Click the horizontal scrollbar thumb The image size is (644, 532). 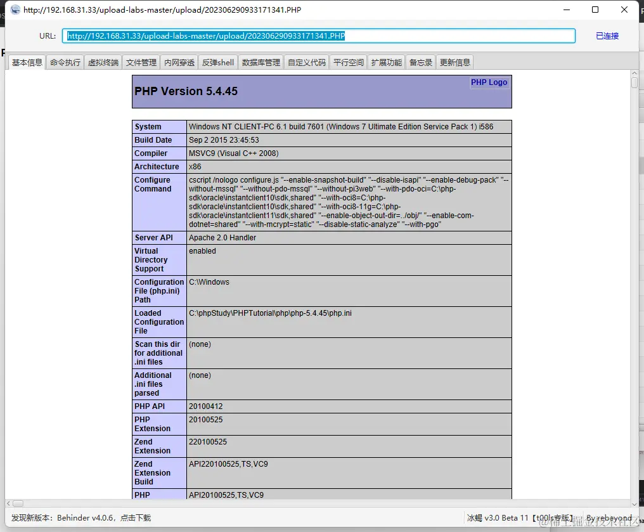(x=18, y=503)
